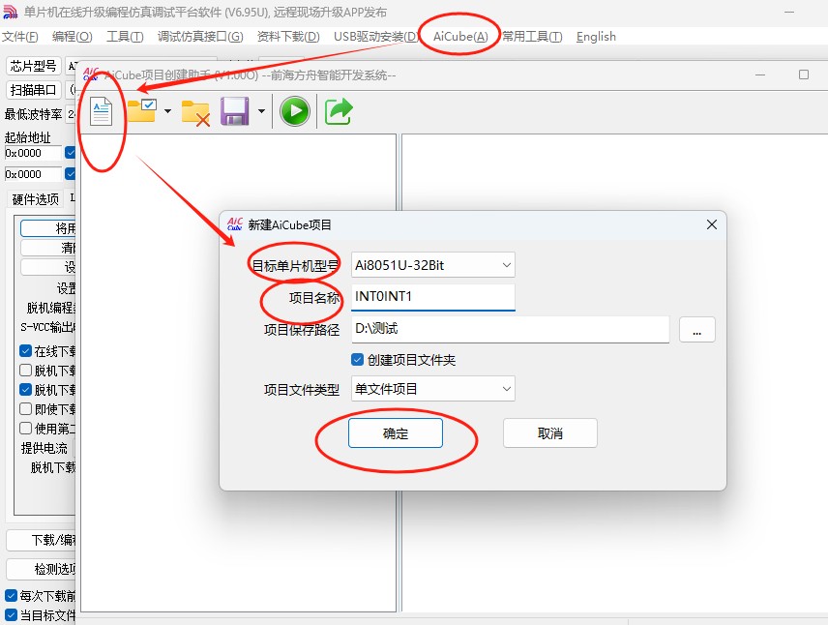Switch language via English menu
The height and width of the screenshot is (625, 828).
(x=596, y=37)
